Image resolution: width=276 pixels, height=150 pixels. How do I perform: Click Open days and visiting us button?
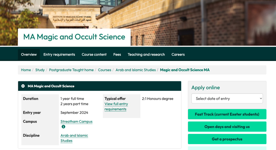(x=227, y=127)
